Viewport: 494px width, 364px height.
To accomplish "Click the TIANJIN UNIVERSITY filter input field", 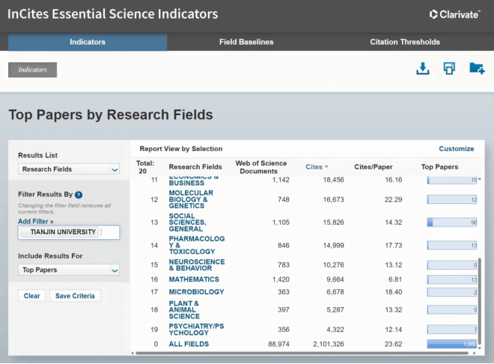I will (69, 232).
